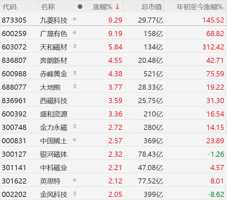
Task: Select stock code 873305
Action: point(14,20)
